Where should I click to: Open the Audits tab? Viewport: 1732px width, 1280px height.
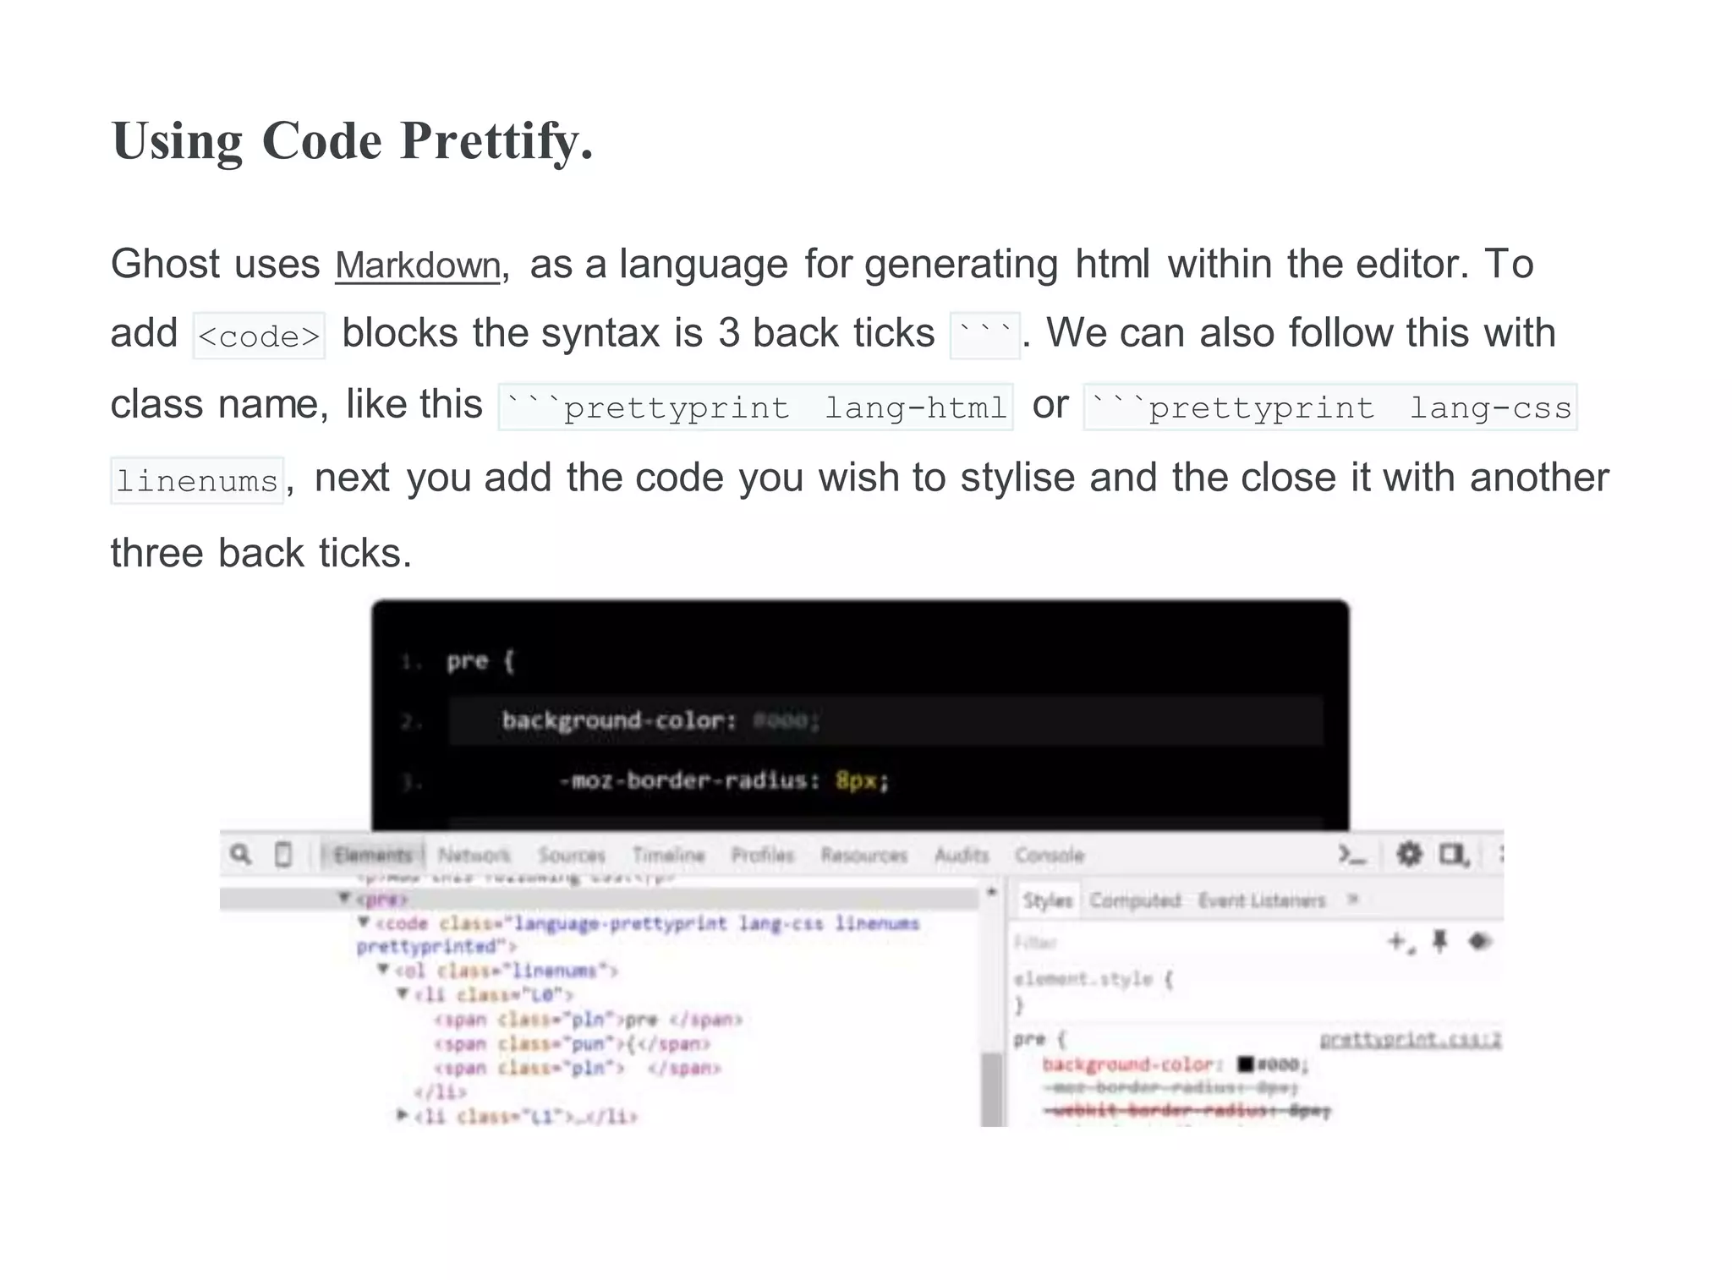962,856
